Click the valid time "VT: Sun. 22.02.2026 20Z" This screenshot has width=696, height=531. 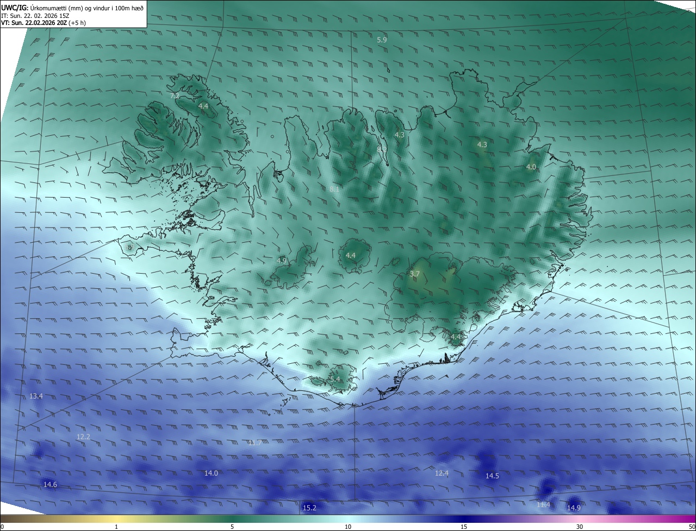point(33,23)
